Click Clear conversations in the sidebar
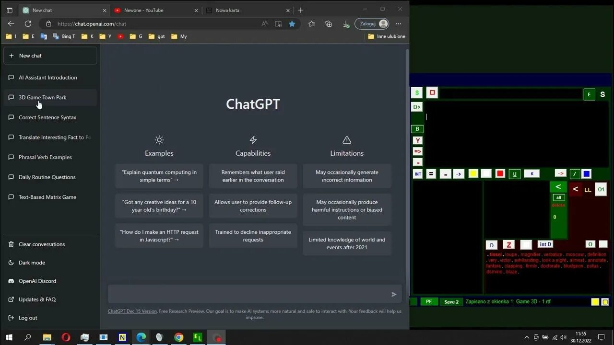This screenshot has height=345, width=614. point(50,244)
